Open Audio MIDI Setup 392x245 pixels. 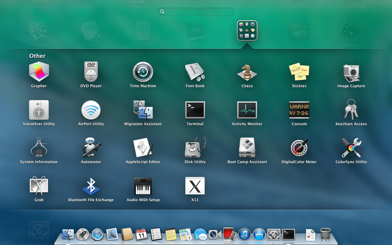pos(143,186)
